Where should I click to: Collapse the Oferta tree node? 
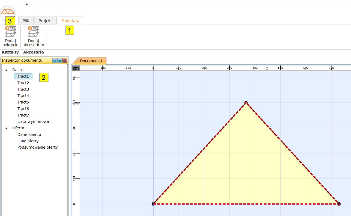tap(7, 128)
